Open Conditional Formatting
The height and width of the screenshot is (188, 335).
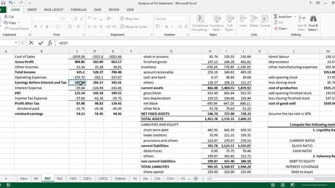tap(200, 23)
